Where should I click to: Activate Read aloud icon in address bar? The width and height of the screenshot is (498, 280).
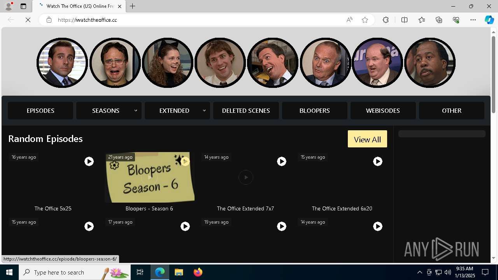coord(349,20)
